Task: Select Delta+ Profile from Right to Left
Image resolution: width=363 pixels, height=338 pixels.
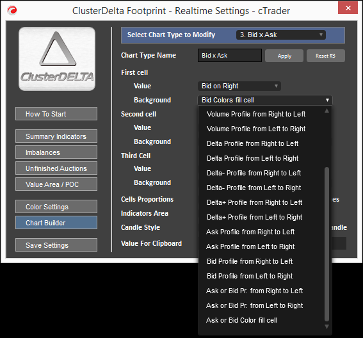Action: 261,202
